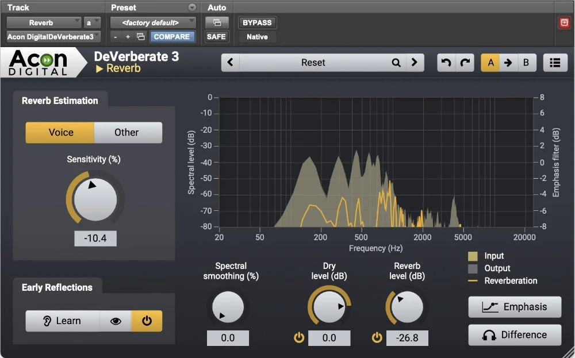Open the Reverb track selector dropdown
Viewport: 575px width, 358px height.
44,23
